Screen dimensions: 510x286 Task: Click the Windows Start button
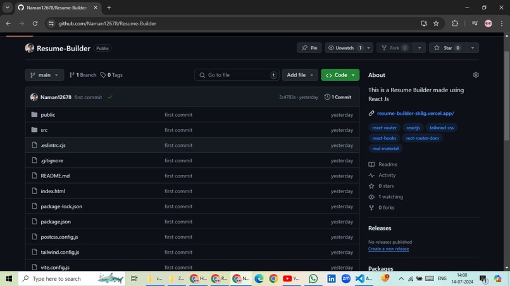9,278
